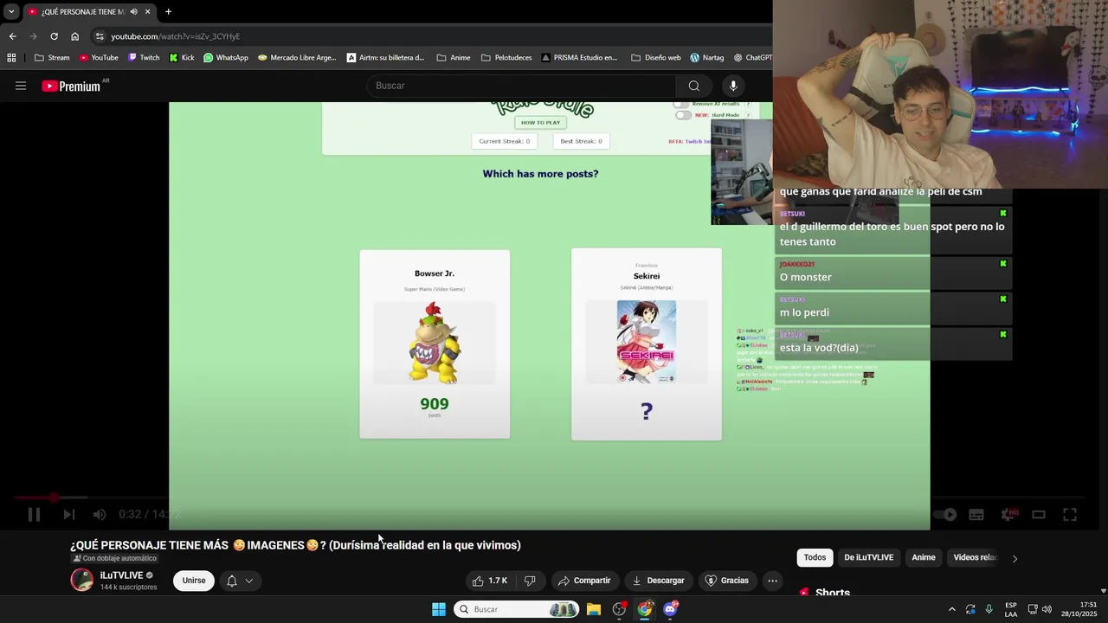Open the apps grid in the bookmarks bar
The width and height of the screenshot is (1108, 623).
coord(11,58)
